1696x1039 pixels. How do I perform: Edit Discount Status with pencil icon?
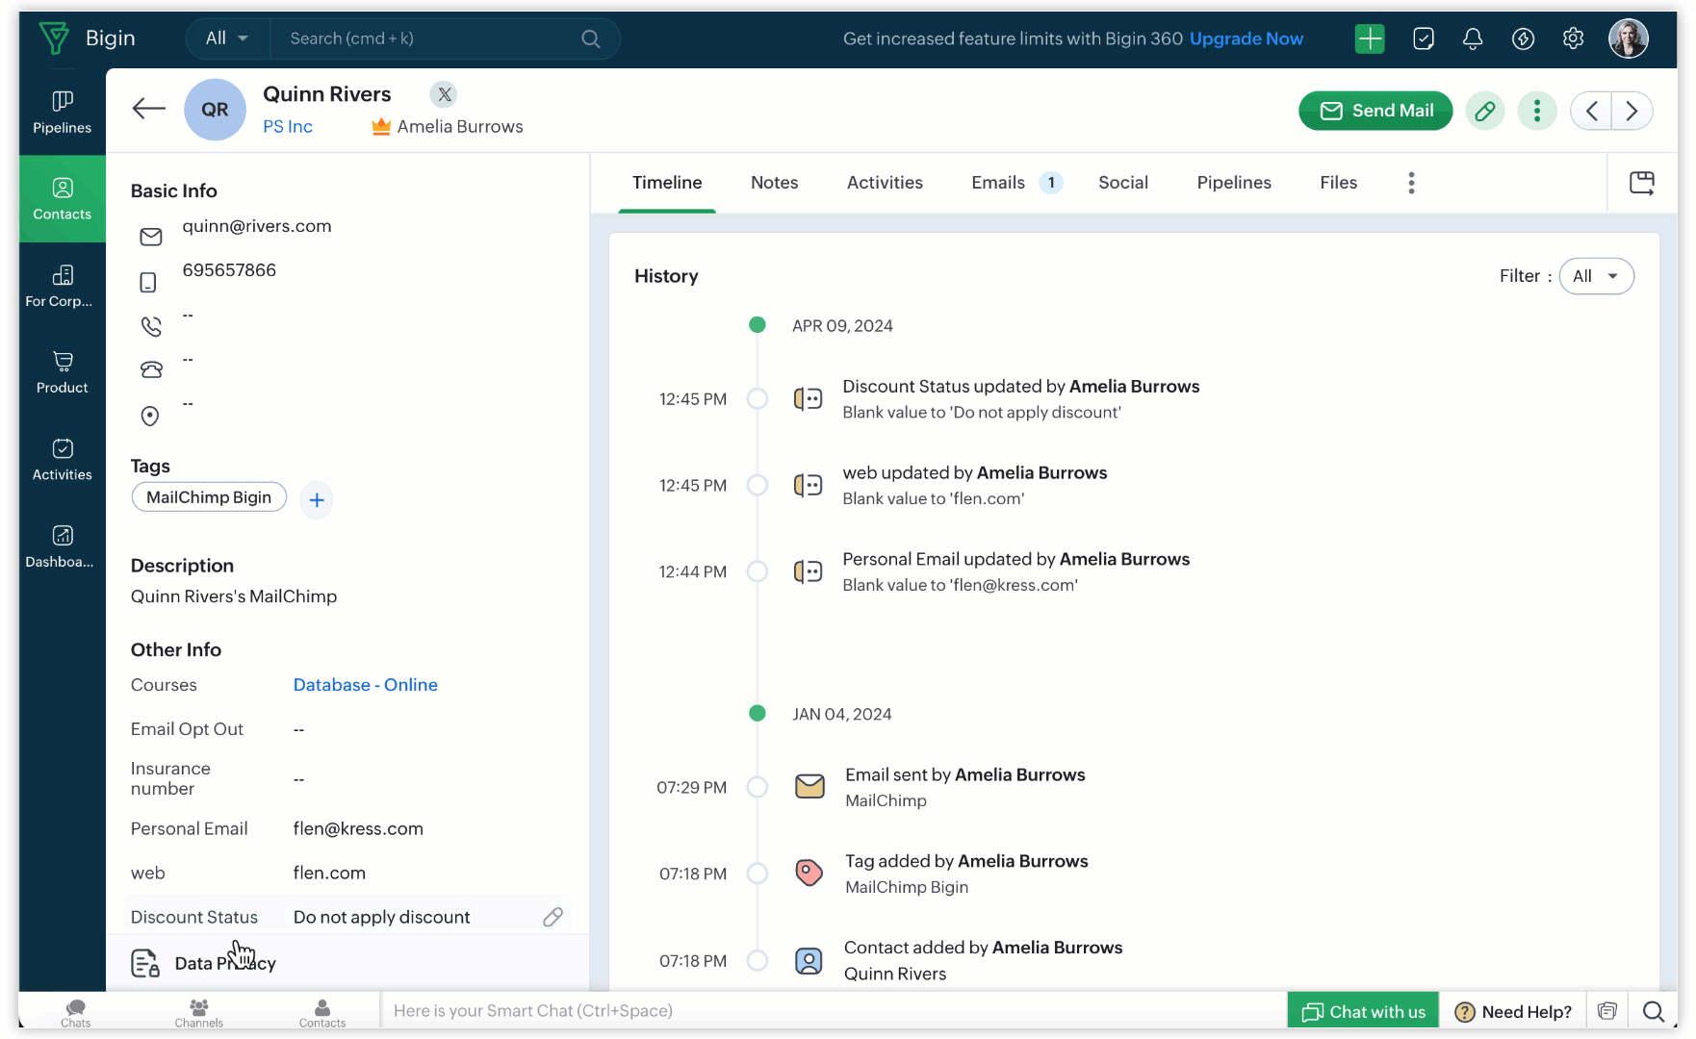click(552, 917)
